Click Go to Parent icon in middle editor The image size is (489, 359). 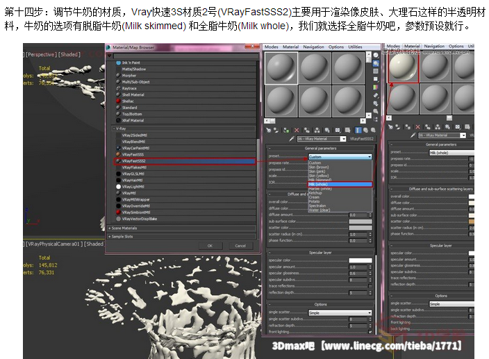pos(365,131)
